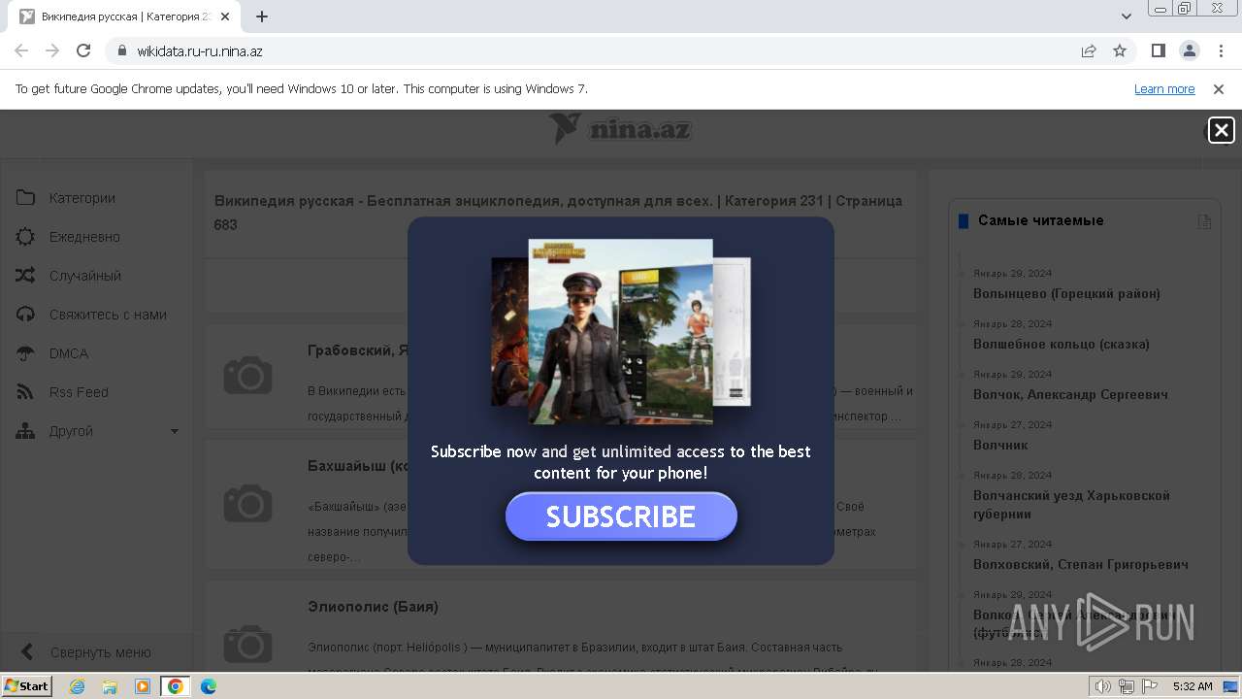Click the SUBSCRIBE button in the popup

[621, 516]
